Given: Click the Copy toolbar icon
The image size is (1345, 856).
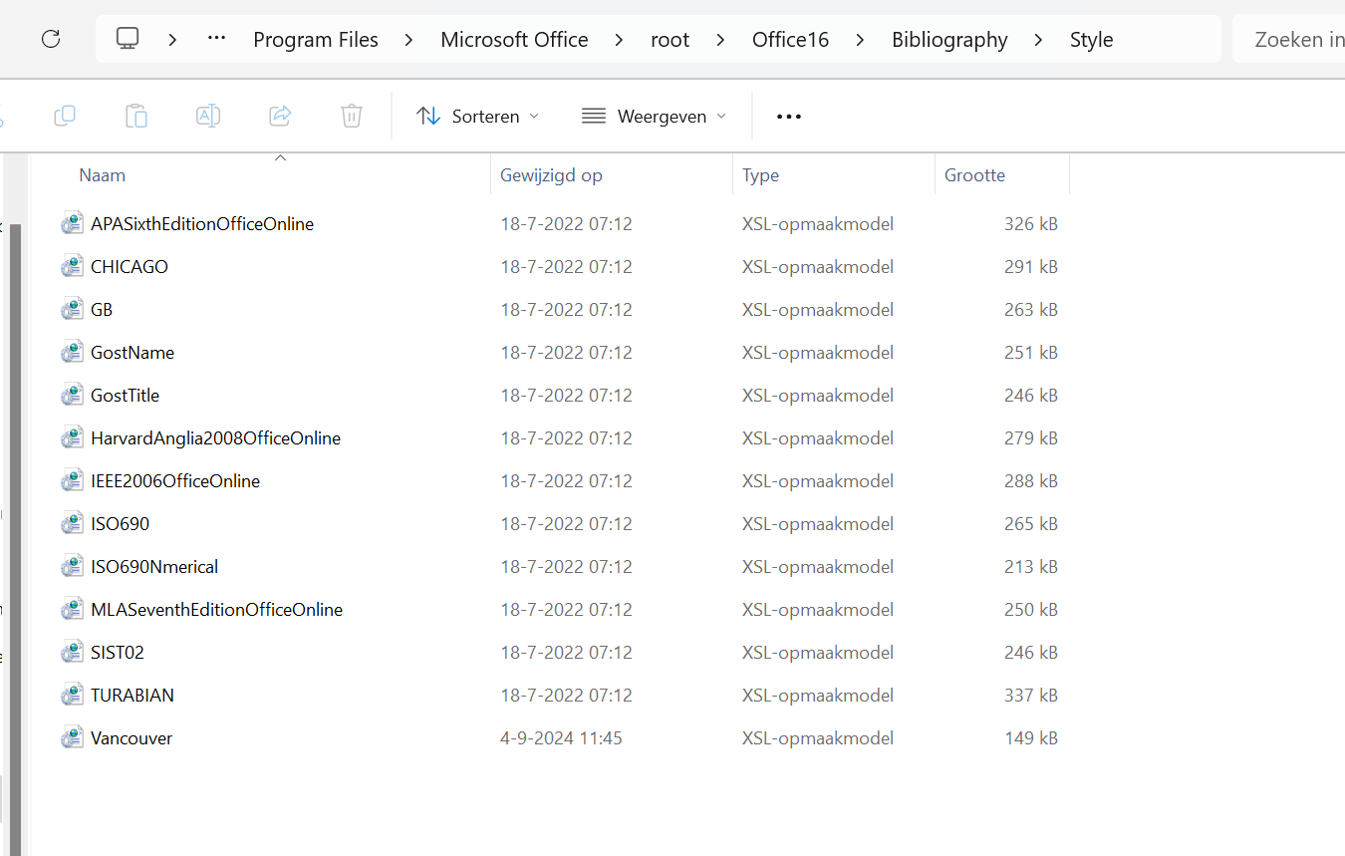Looking at the screenshot, I should click(x=65, y=116).
